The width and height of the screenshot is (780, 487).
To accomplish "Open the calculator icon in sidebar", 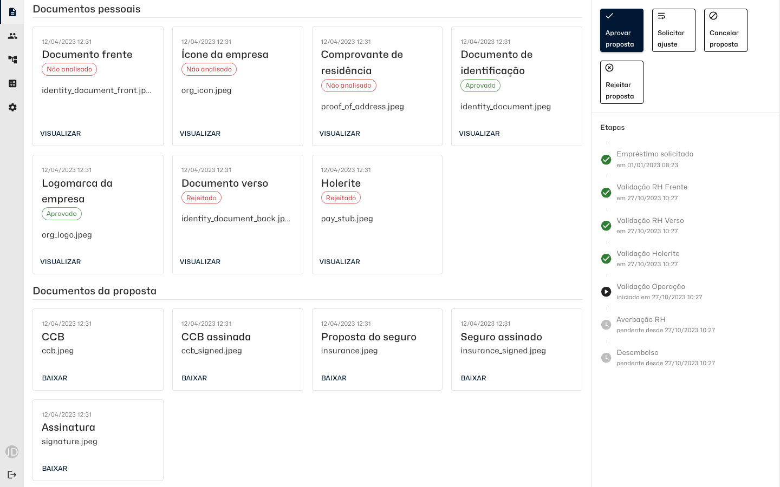I will click(x=12, y=83).
